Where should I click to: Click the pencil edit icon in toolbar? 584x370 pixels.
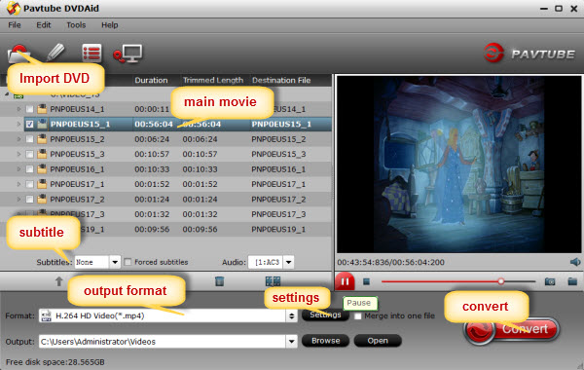coord(55,53)
